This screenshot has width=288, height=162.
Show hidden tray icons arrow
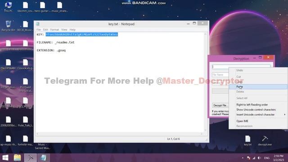(243, 158)
